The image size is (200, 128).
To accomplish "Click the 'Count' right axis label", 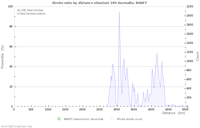I will click(197, 56).
